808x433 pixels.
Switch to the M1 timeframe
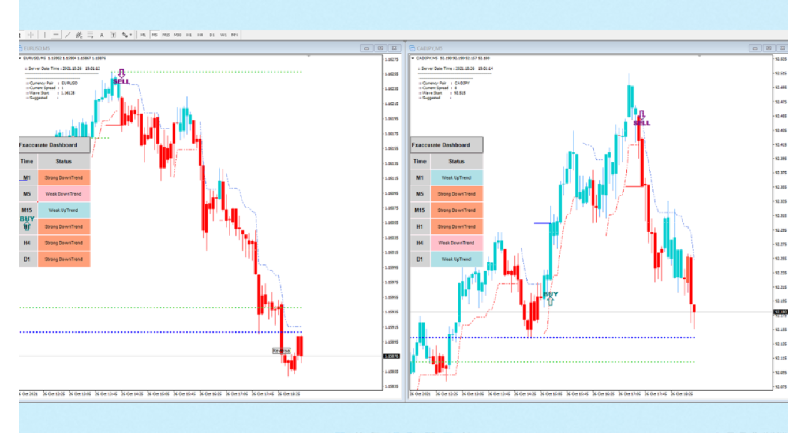click(143, 35)
